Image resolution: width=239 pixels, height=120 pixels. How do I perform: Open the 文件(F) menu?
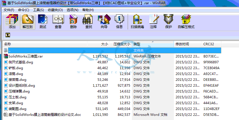coord(9,10)
